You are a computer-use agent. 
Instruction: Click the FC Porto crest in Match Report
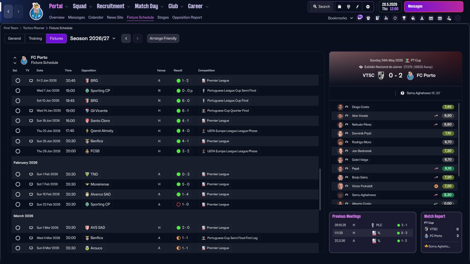pyautogui.click(x=427, y=236)
